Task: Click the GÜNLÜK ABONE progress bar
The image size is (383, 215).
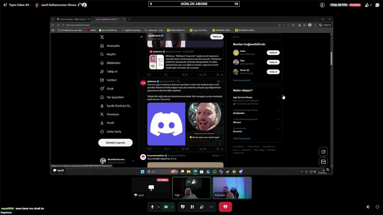Action: [x=194, y=4]
